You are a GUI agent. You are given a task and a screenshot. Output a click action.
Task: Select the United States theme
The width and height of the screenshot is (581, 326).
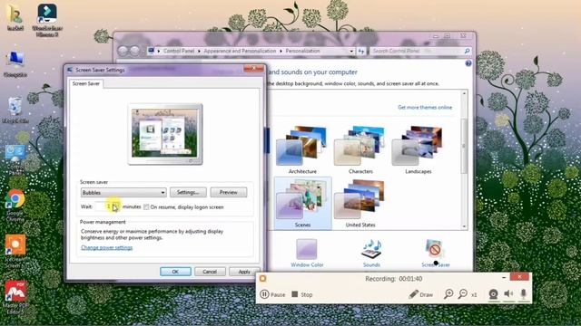(360, 203)
